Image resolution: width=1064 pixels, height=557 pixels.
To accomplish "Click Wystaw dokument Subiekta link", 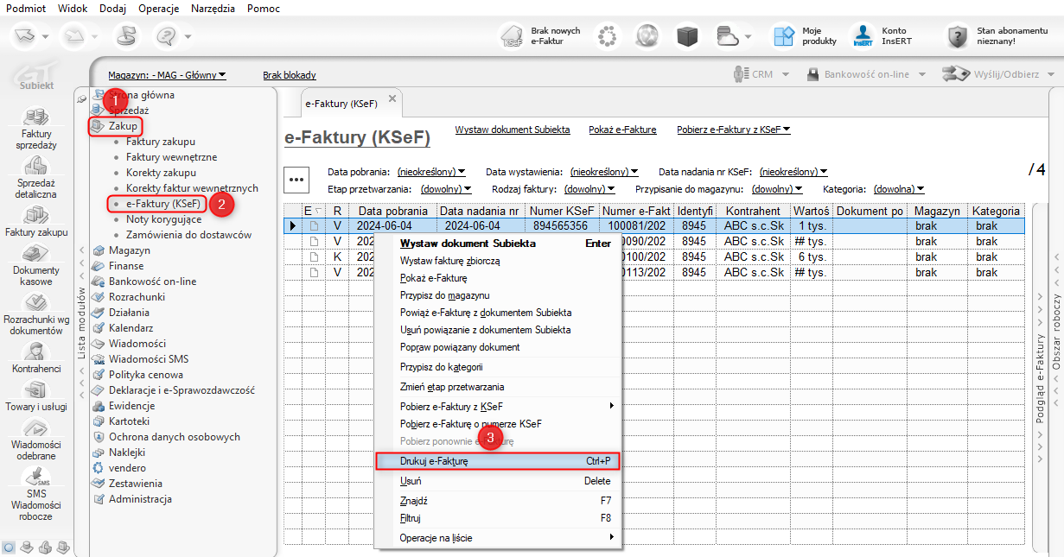I will pos(512,130).
